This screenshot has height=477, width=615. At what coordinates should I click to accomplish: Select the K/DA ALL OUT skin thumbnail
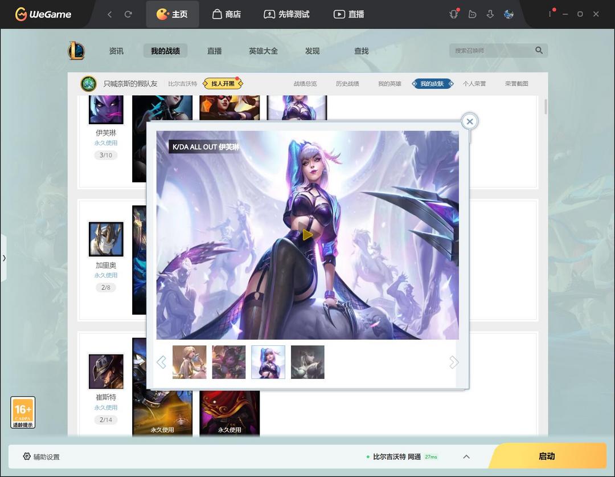click(x=268, y=362)
